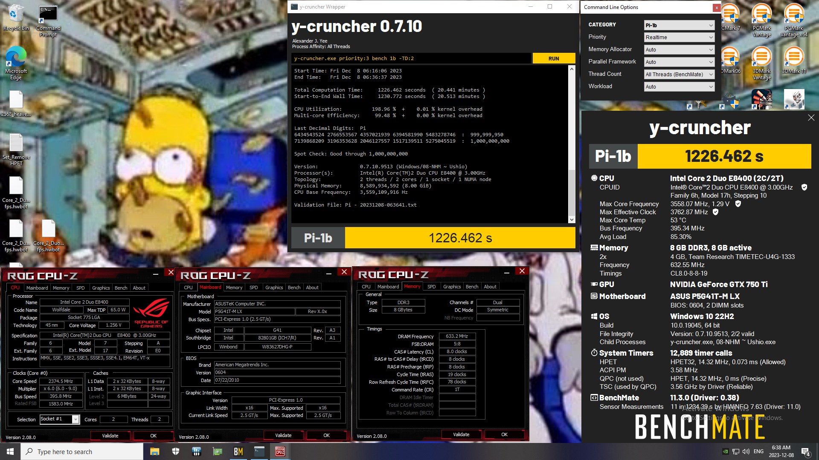
Task: Close the BenchMate y-cruncher result panel
Action: pyautogui.click(x=811, y=118)
